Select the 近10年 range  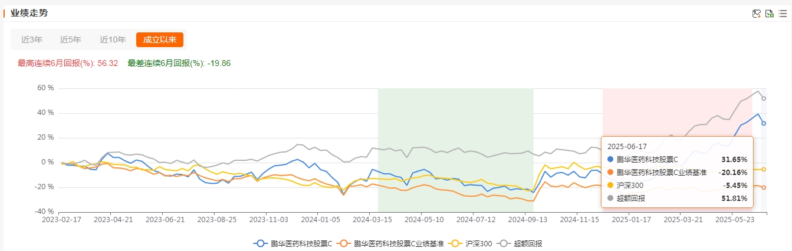[x=113, y=39]
